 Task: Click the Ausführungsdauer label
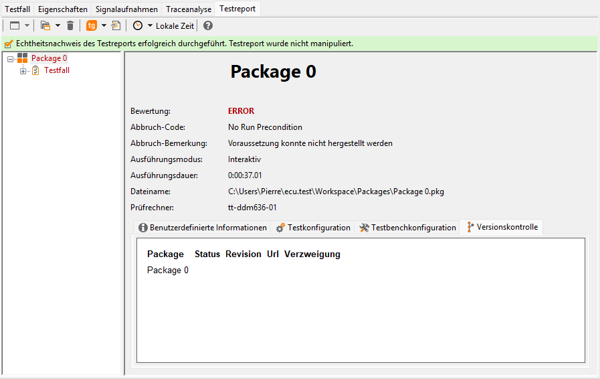tap(164, 175)
